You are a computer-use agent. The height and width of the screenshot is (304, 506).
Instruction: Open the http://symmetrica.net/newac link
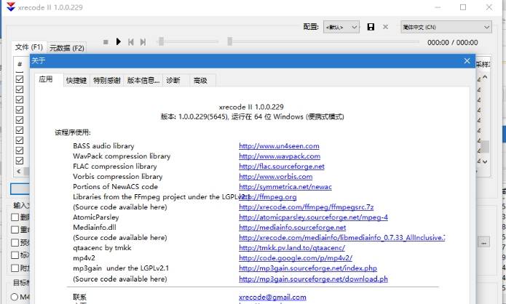285,187
